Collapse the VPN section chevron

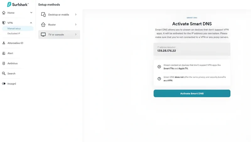[31, 23]
